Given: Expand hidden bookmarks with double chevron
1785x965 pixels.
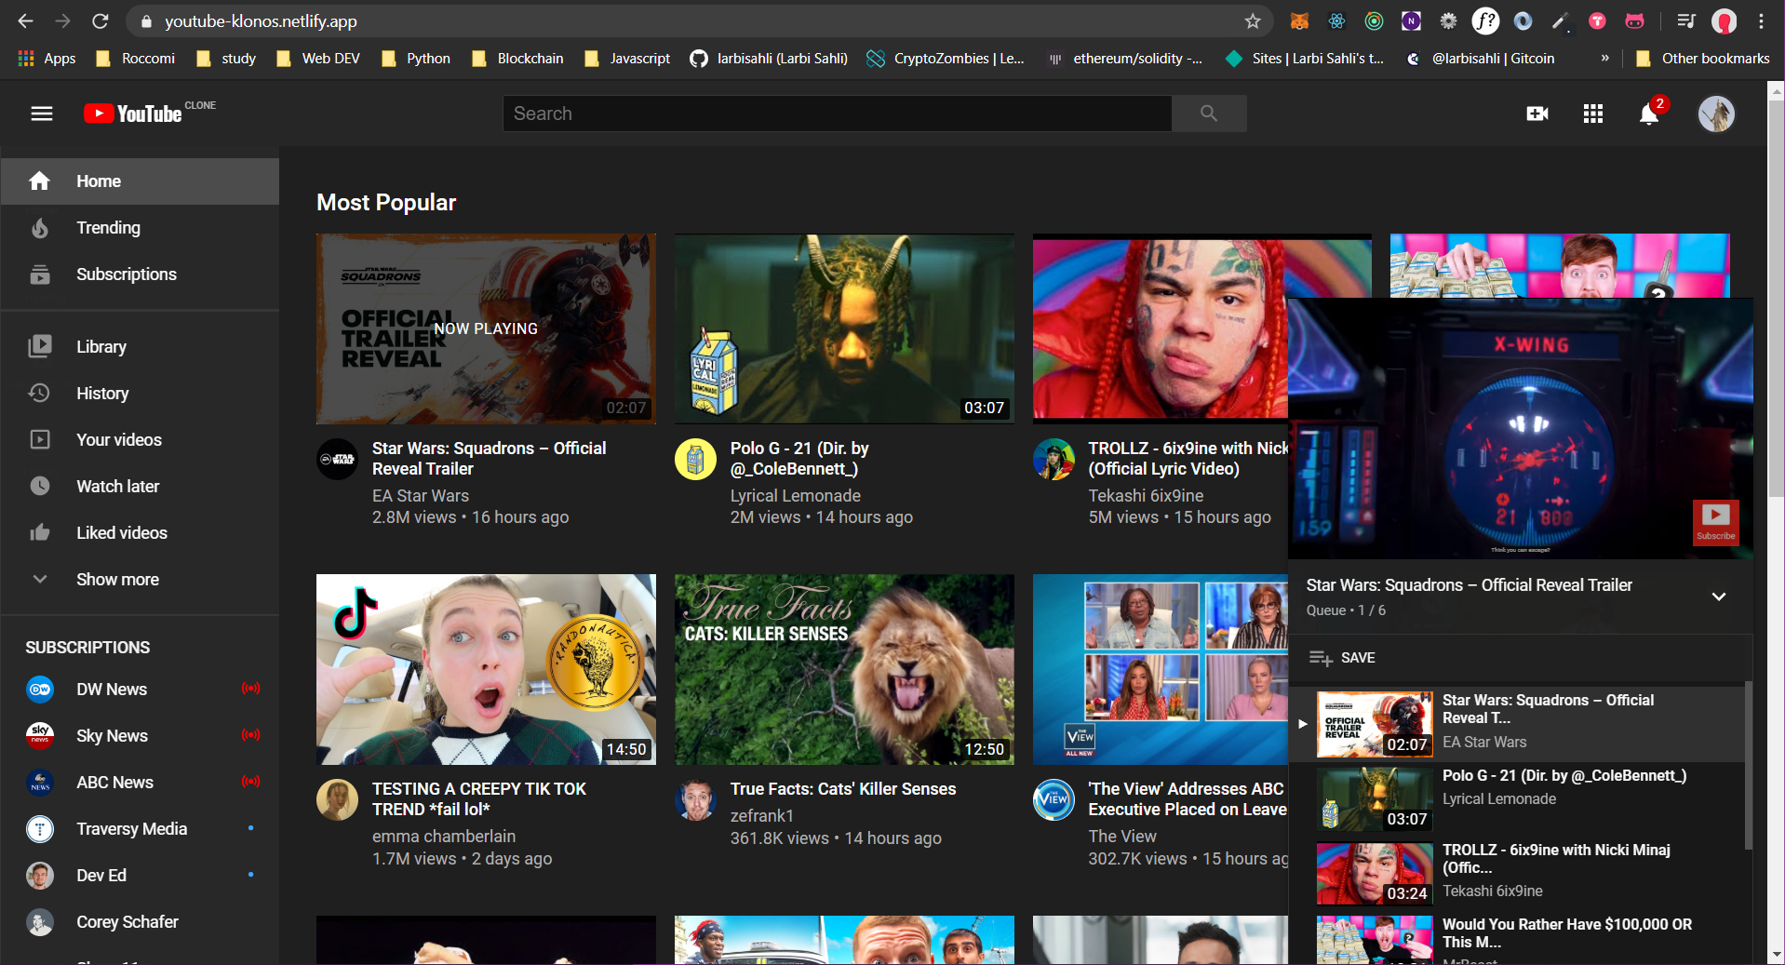Looking at the screenshot, I should click(x=1604, y=58).
